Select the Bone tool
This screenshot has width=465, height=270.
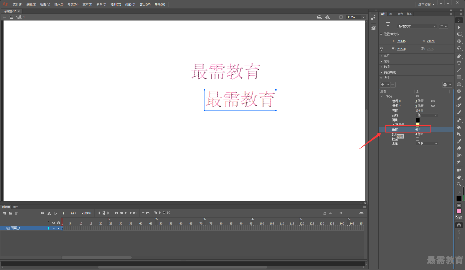tap(459, 120)
